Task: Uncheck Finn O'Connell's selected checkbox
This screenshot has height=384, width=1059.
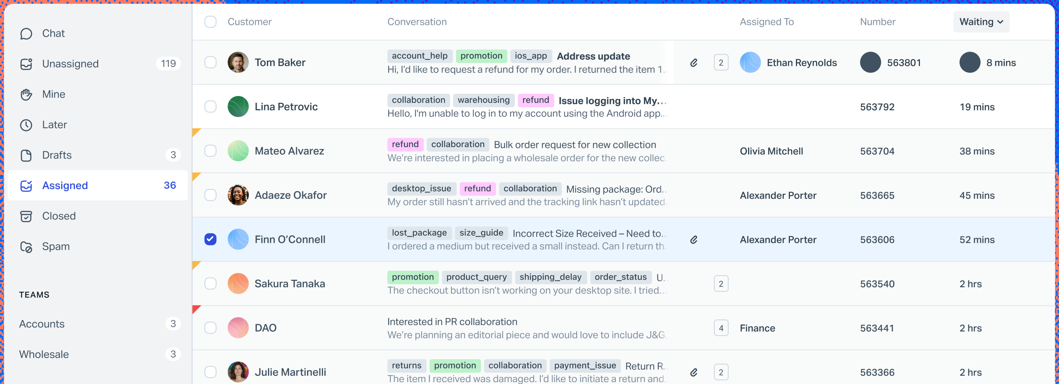Action: point(211,239)
